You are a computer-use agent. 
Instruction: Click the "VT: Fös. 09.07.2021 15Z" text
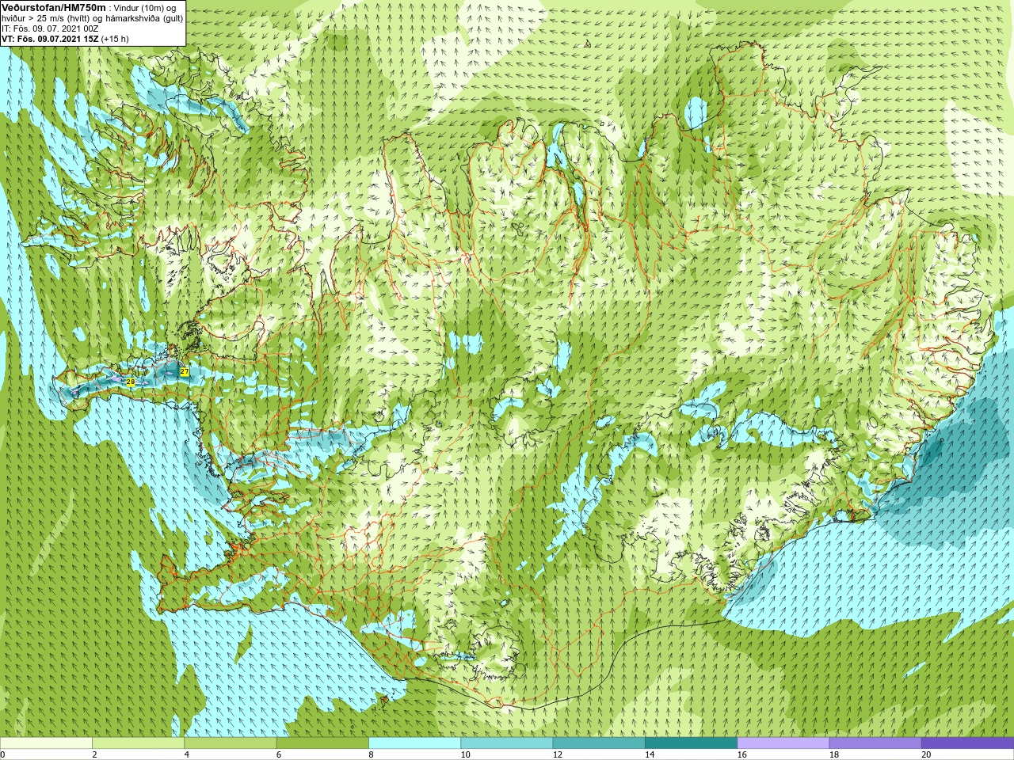pos(50,39)
